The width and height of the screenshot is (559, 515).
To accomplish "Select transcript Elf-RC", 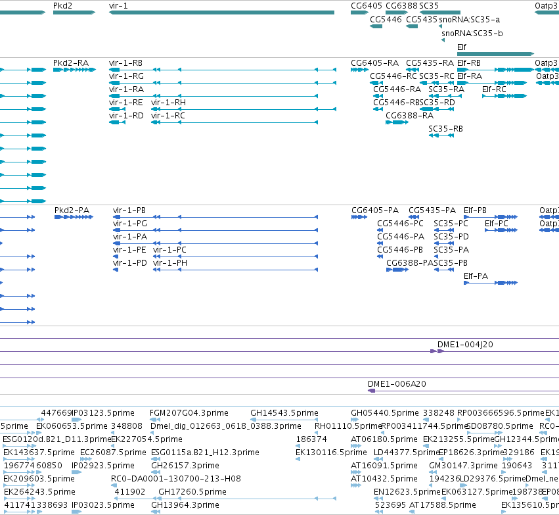I will pos(494,89).
